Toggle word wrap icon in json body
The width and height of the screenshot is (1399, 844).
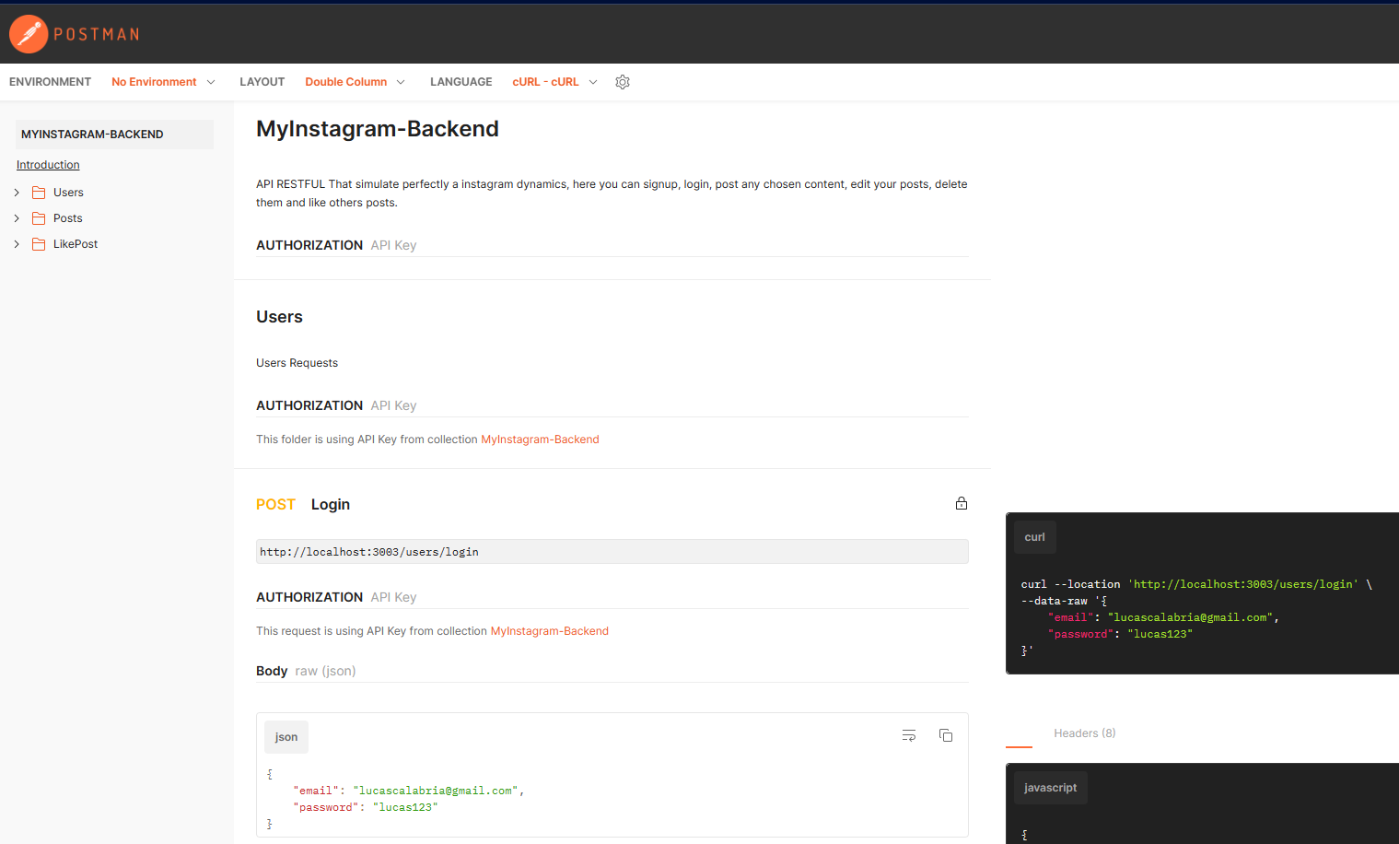tap(909, 735)
